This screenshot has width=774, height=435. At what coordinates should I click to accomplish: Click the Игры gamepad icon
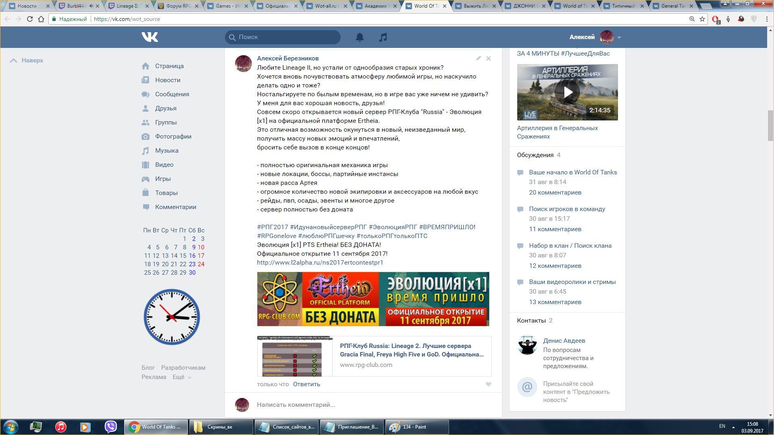[146, 179]
